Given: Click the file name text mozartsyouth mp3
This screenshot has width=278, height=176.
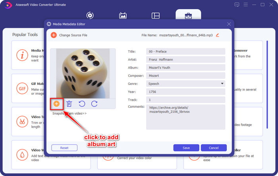Looking at the screenshot, I should tap(186, 35).
